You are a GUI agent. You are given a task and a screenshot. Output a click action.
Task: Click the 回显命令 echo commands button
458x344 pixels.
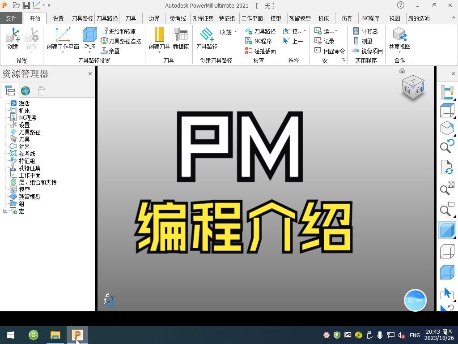330,51
